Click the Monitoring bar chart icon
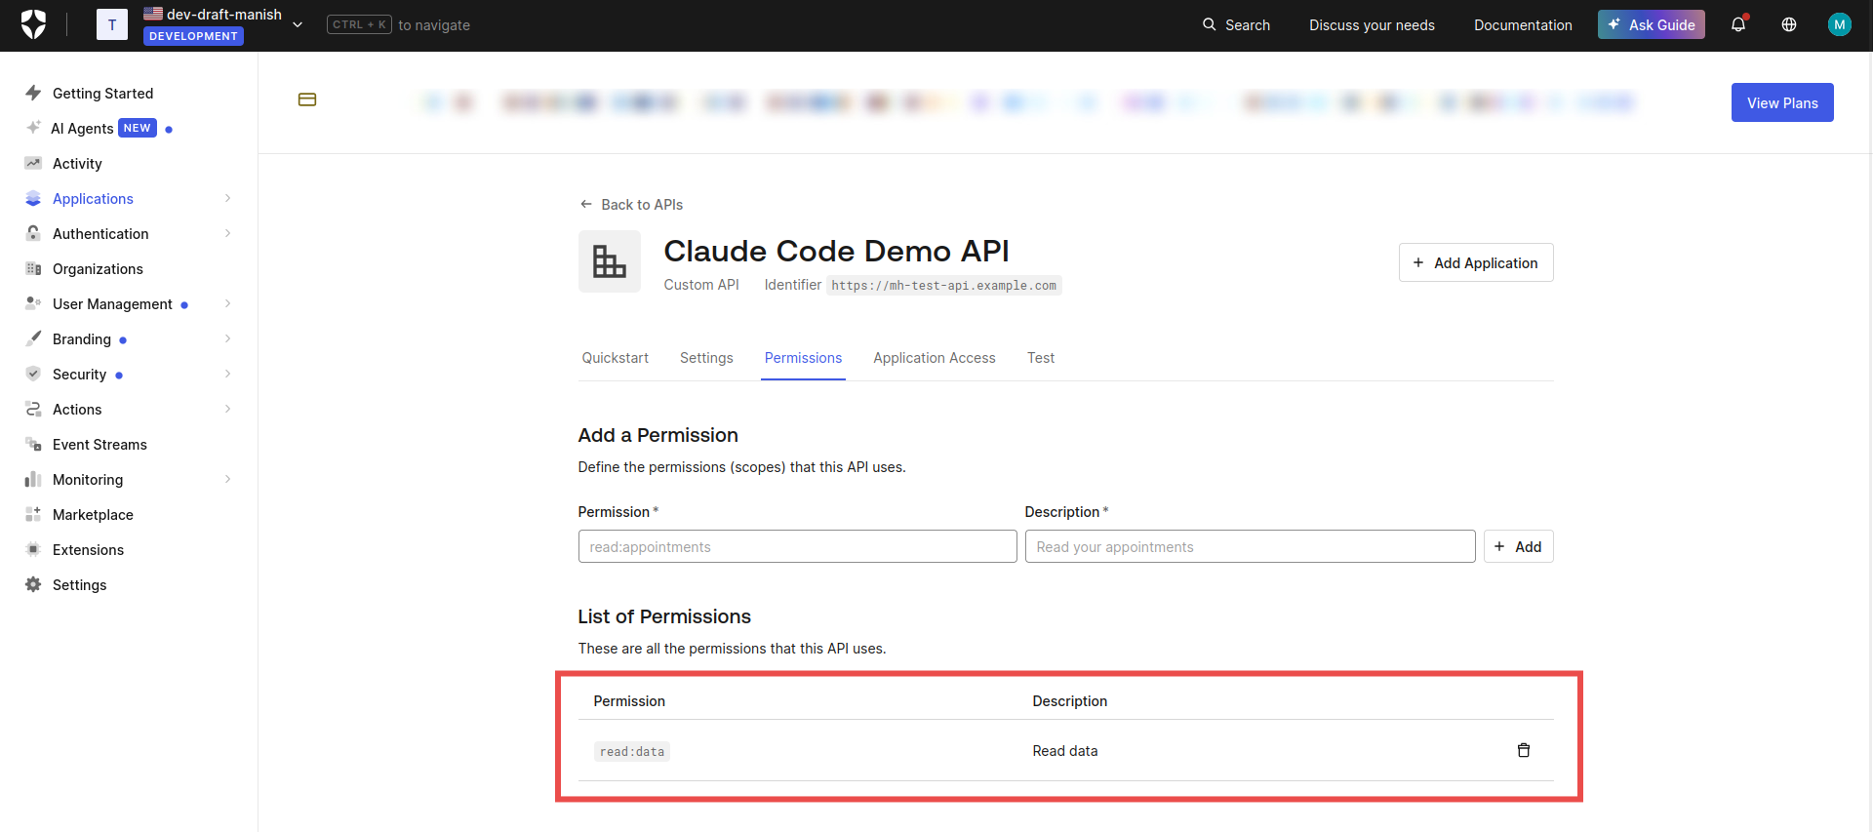This screenshot has width=1873, height=832. click(33, 479)
